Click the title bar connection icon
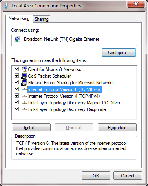Image resolution: width=148 pixels, height=186 pixels. (x=6, y=6)
